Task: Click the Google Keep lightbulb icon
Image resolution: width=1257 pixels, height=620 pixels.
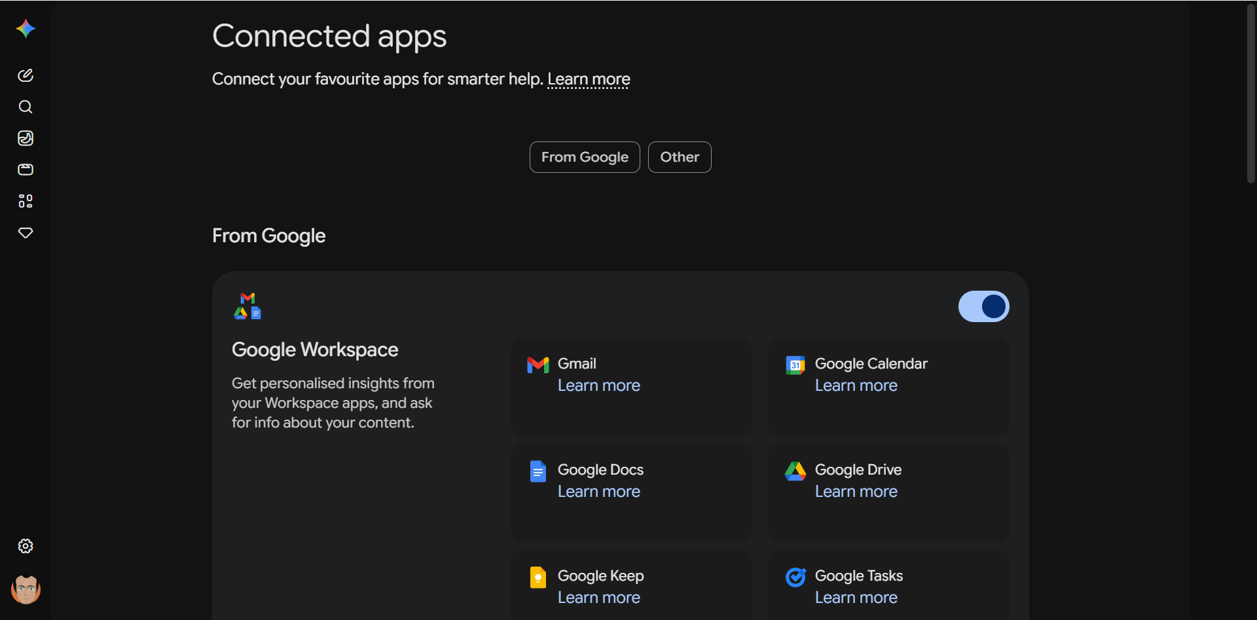Action: pos(538,577)
